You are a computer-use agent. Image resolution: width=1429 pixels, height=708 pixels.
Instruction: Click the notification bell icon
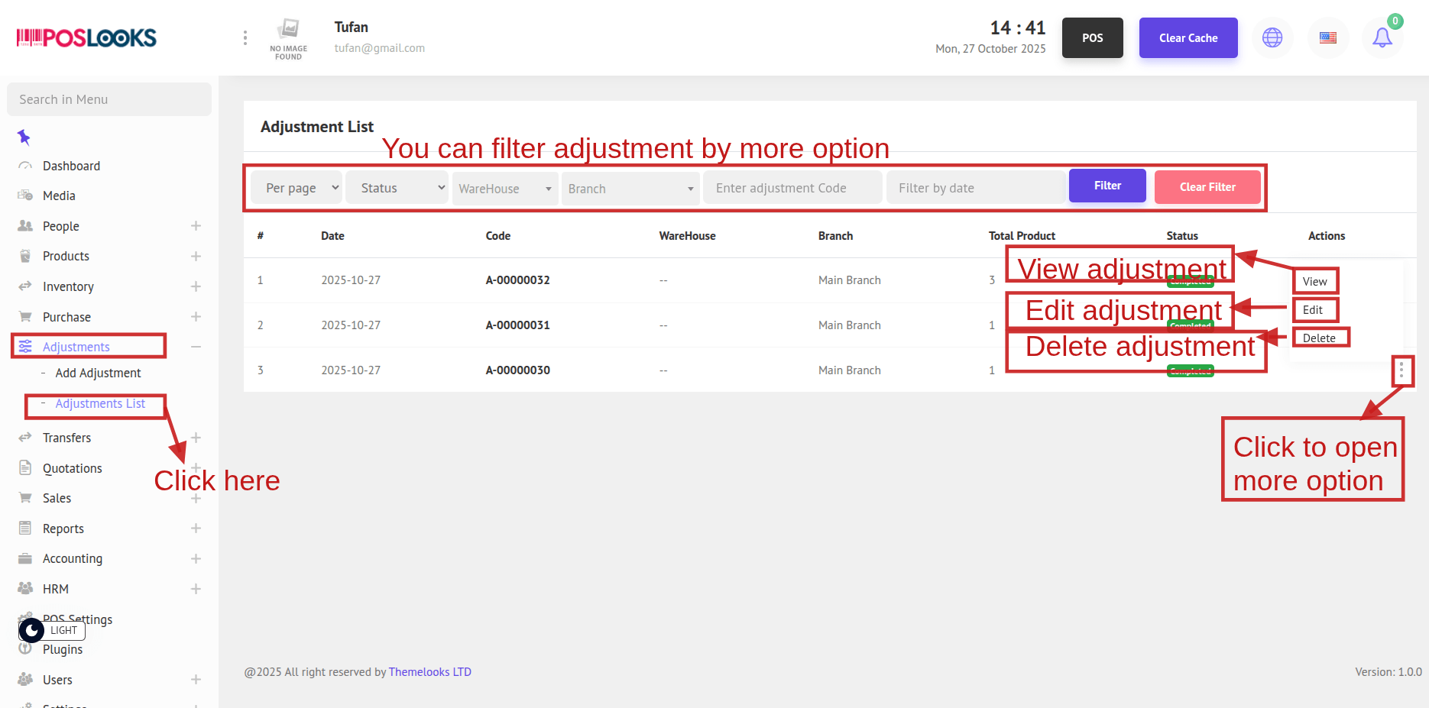(x=1382, y=37)
